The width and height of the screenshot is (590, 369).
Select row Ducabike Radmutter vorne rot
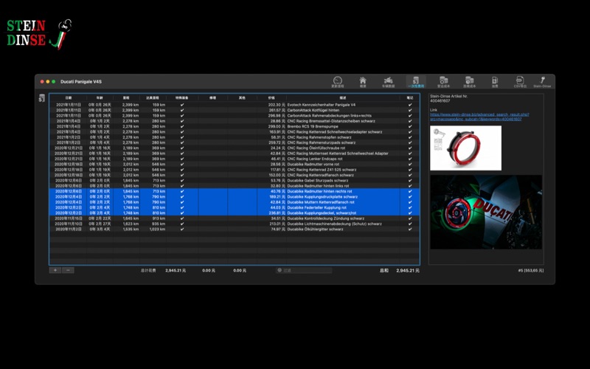tap(235, 165)
